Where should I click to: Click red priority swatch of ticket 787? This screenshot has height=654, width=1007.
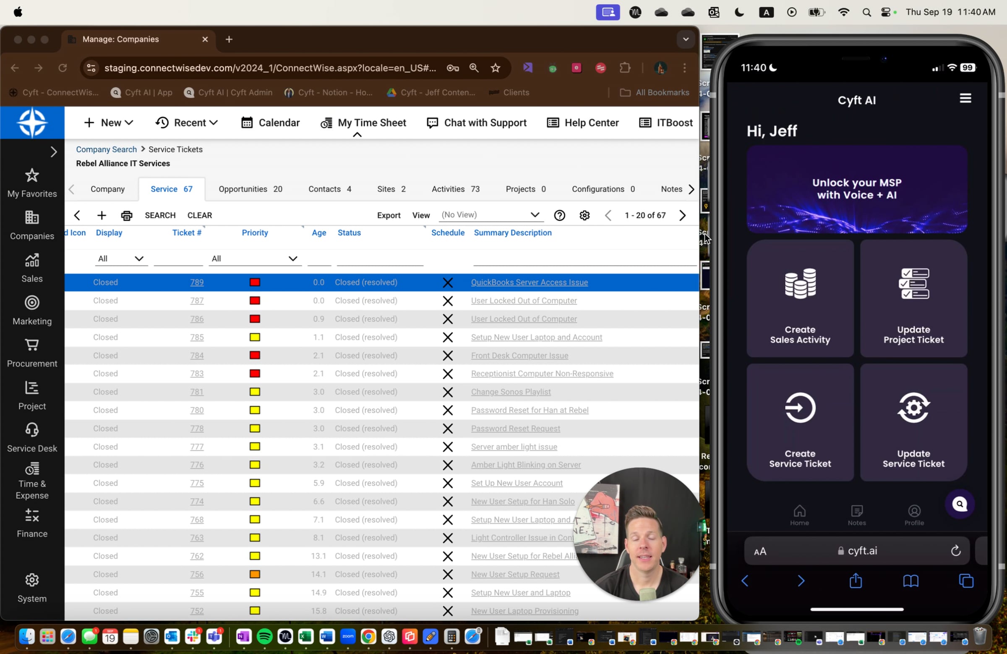click(x=254, y=301)
